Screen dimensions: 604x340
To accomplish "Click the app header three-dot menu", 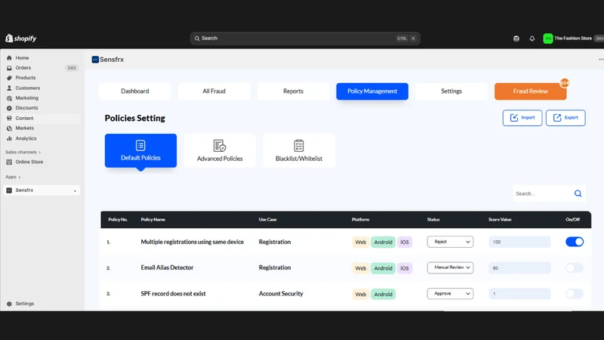I will coord(601,60).
